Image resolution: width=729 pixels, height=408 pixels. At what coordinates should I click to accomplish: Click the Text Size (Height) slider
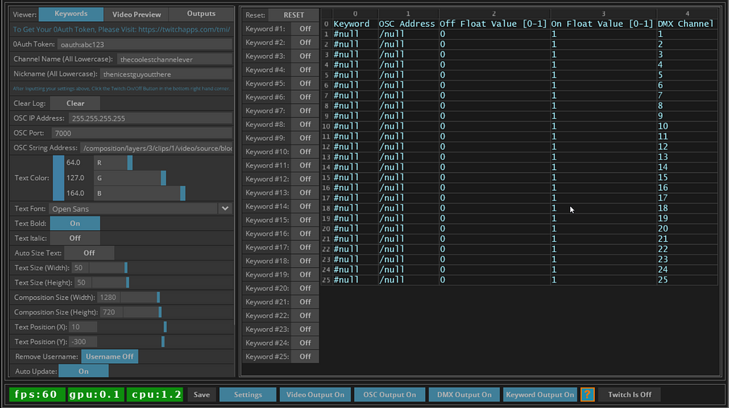(x=162, y=283)
